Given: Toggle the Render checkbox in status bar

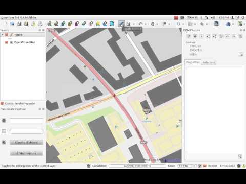Looking at the screenshot, I should [205, 166].
